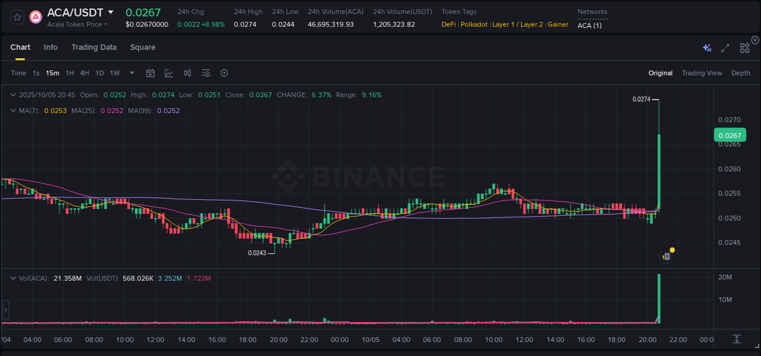
Task: Open chart settings via hexagon icon
Action: [224, 73]
